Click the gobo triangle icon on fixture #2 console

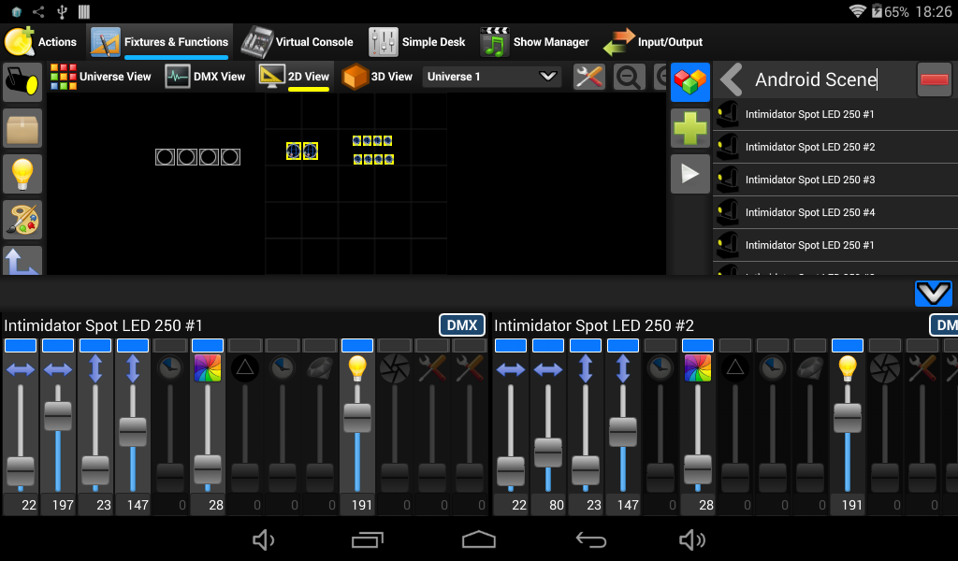[735, 368]
